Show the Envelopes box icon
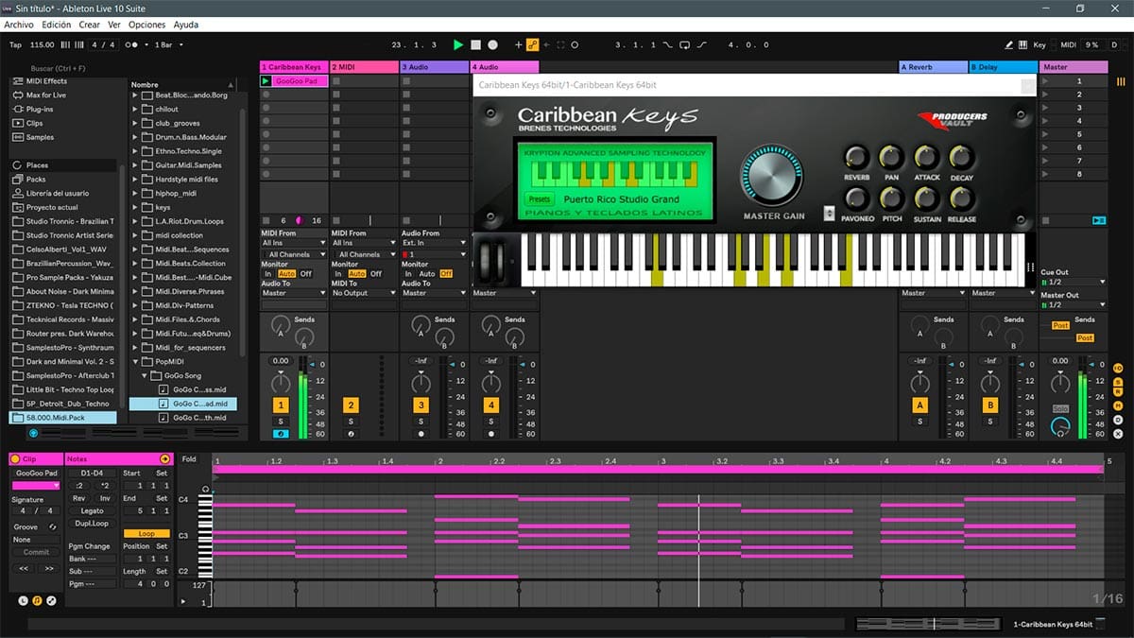 pyautogui.click(x=51, y=600)
